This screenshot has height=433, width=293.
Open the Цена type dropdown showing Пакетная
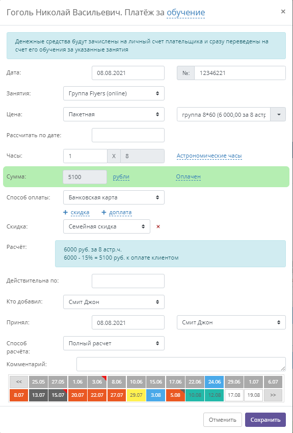click(114, 114)
